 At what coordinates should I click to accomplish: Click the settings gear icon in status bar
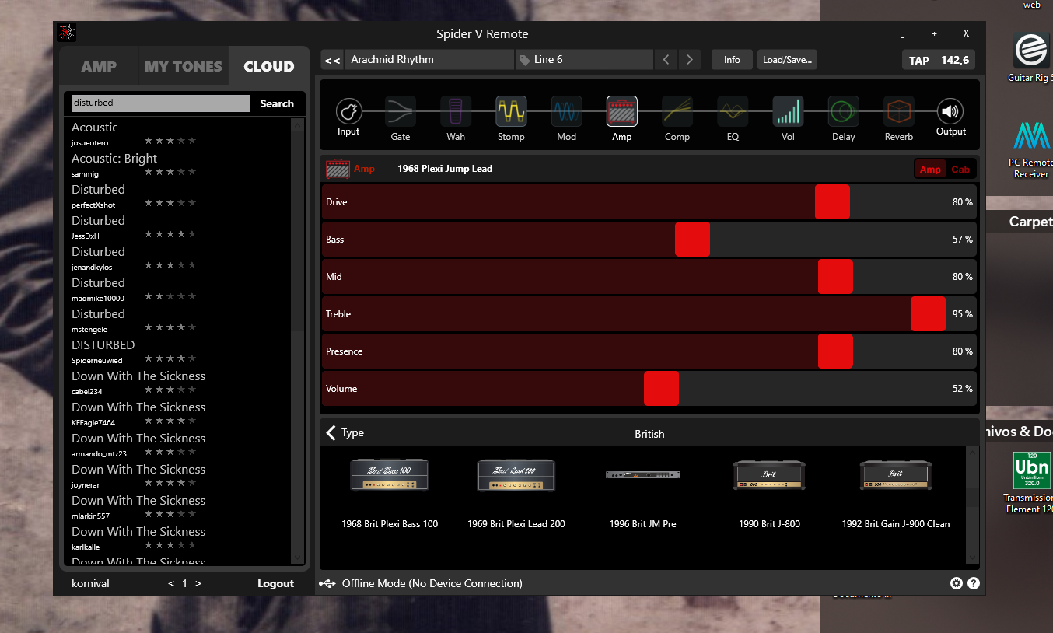[x=956, y=583]
